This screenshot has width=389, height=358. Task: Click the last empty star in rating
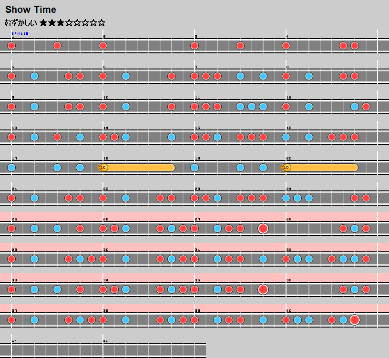tap(101, 22)
